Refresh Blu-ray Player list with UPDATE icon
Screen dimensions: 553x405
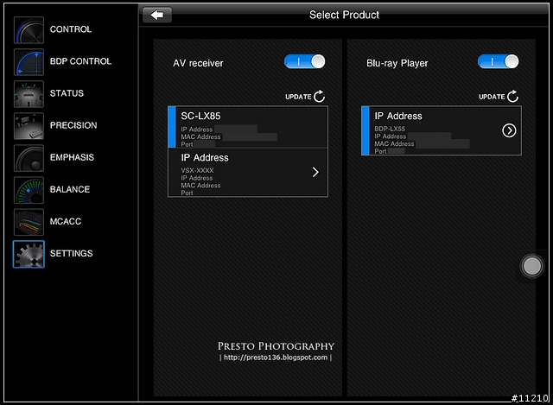pyautogui.click(x=512, y=96)
